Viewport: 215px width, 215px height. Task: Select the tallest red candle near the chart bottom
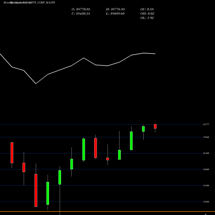click(36, 190)
